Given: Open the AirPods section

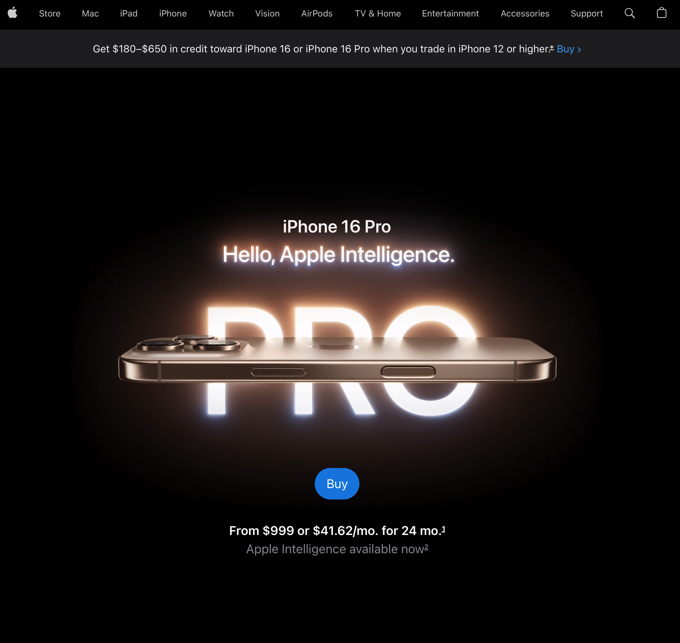Looking at the screenshot, I should [x=317, y=14].
